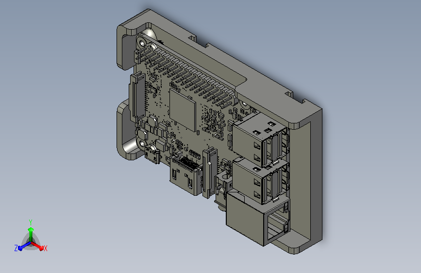This screenshot has height=273, width=421.
Task: Select the mounting screw at board's top corner
Action: (141, 42)
